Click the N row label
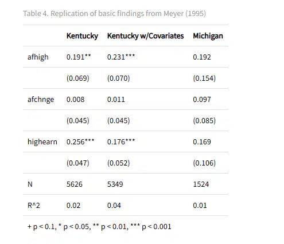This screenshot has height=244, width=284. coord(30,184)
